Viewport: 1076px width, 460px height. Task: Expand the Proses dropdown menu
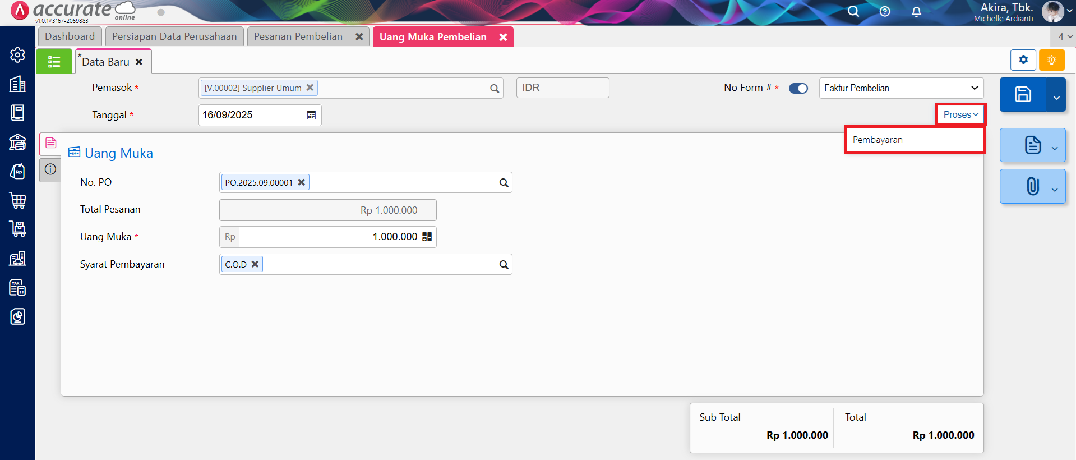tap(960, 114)
